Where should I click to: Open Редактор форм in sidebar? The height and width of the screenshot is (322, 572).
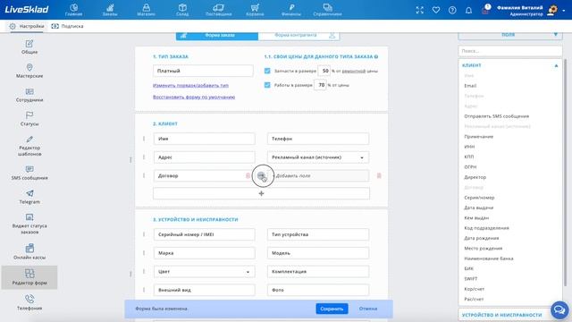(x=29, y=277)
